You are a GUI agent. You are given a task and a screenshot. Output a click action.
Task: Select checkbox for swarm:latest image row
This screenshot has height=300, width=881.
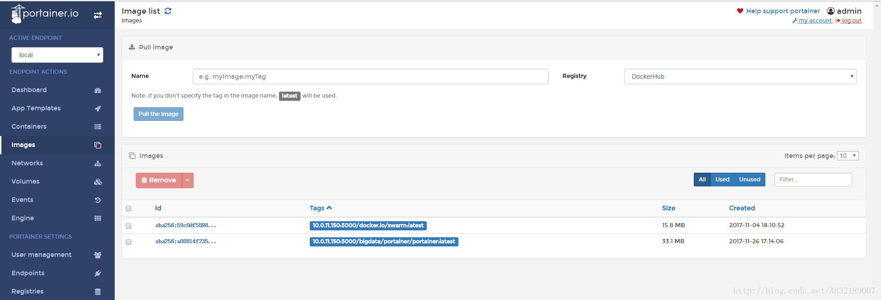128,226
